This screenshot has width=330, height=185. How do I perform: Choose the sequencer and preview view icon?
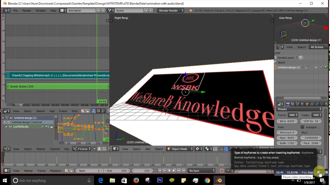pos(103,111)
